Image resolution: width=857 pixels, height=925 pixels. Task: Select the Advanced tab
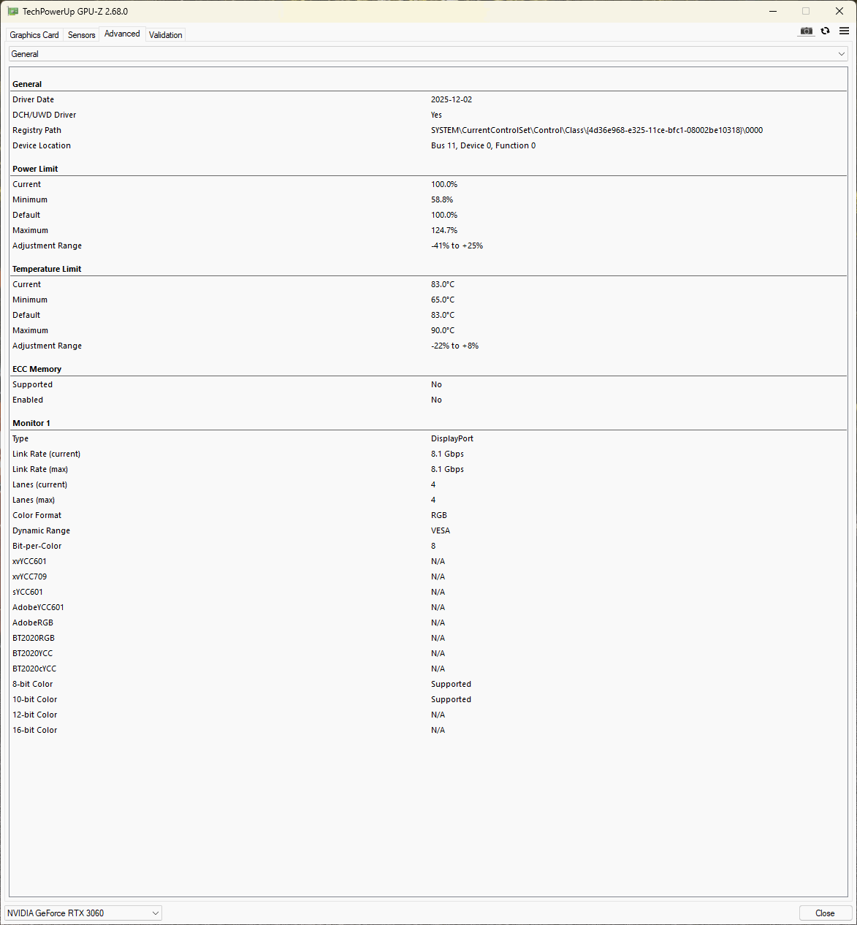[x=122, y=34]
